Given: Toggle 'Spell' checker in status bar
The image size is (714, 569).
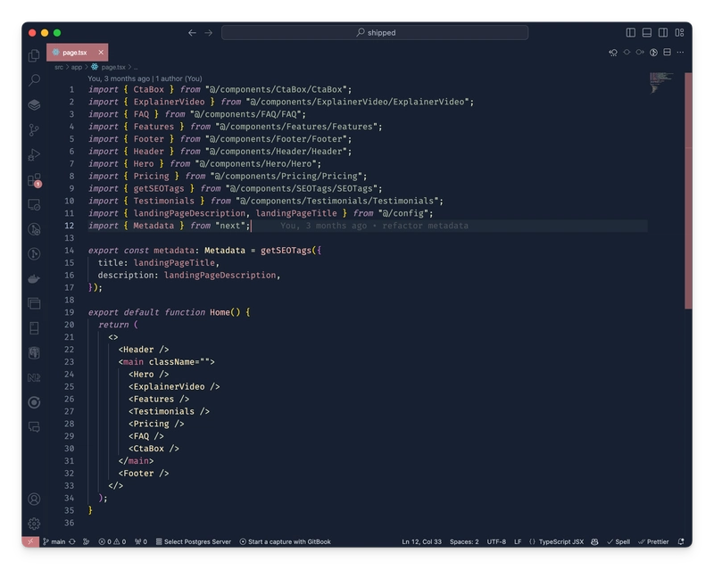Looking at the screenshot, I should point(619,541).
